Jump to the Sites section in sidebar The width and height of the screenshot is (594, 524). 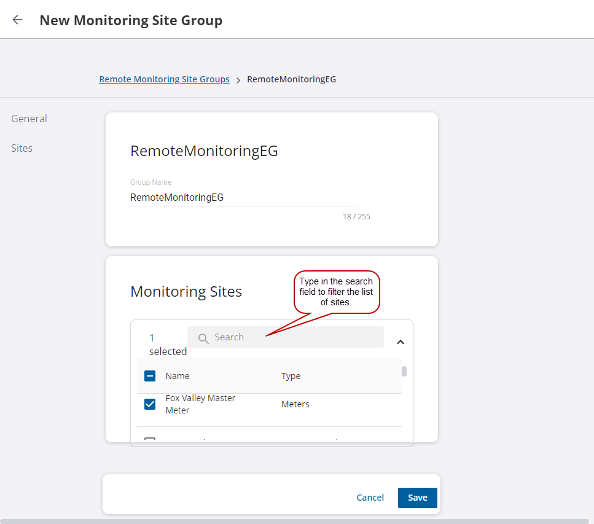[x=22, y=148]
